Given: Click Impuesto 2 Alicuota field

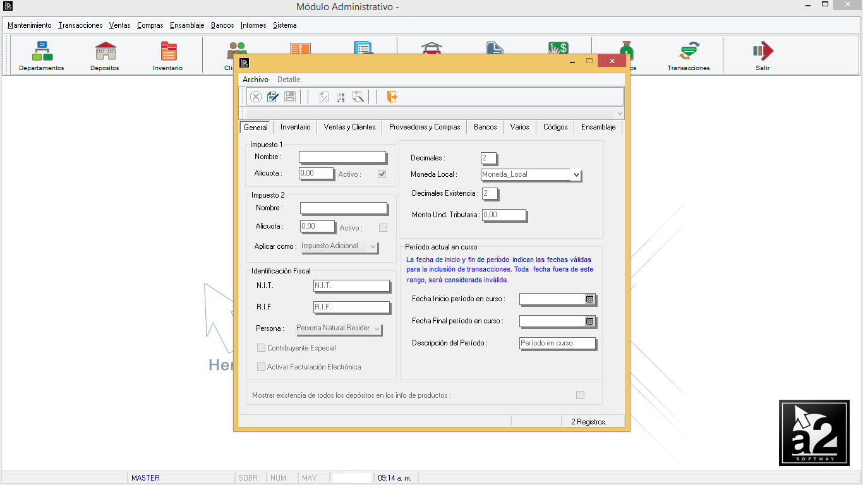Looking at the screenshot, I should pyautogui.click(x=317, y=226).
